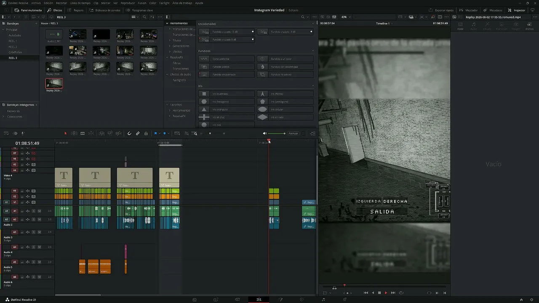Collapse the Fundidos section chevron
The width and height of the screenshot is (539, 303).
click(x=313, y=51)
